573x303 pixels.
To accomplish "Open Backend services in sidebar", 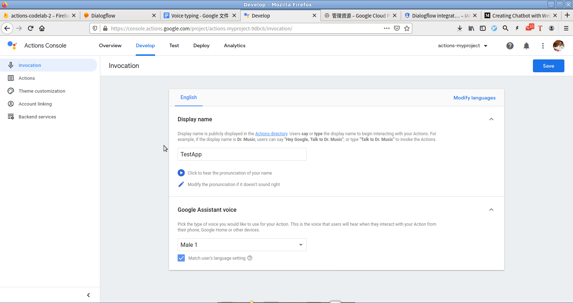I will [37, 117].
